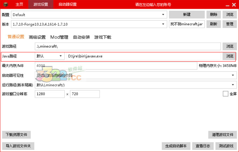
Task: Click the Java path javaw.exe input field
Action: [x=144, y=56]
